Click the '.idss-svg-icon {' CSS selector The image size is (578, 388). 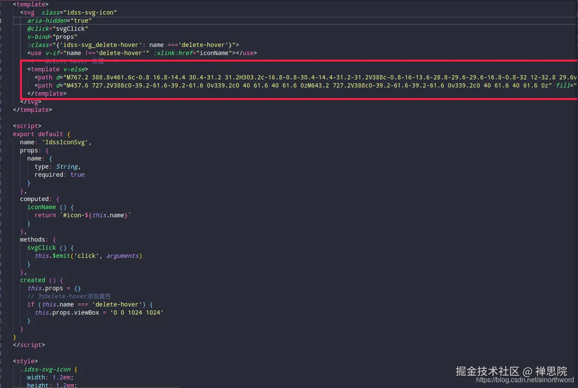pyautogui.click(x=49, y=369)
